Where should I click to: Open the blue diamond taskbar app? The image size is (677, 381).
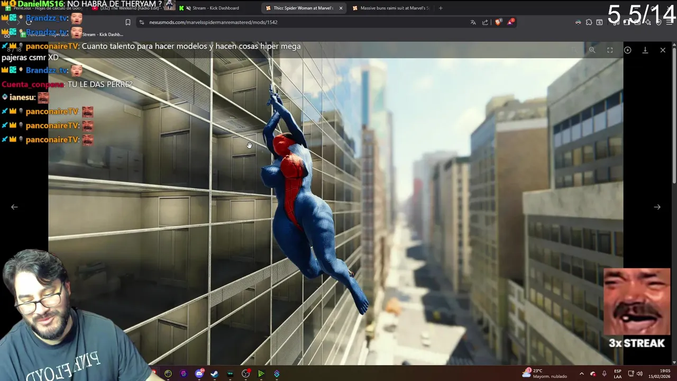[277, 374]
